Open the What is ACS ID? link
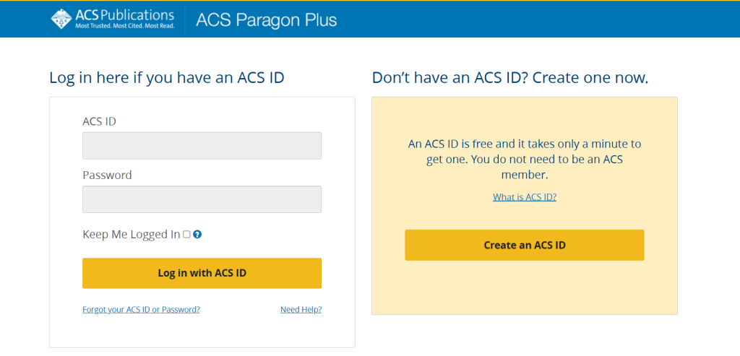Image resolution: width=740 pixels, height=356 pixels. point(525,197)
